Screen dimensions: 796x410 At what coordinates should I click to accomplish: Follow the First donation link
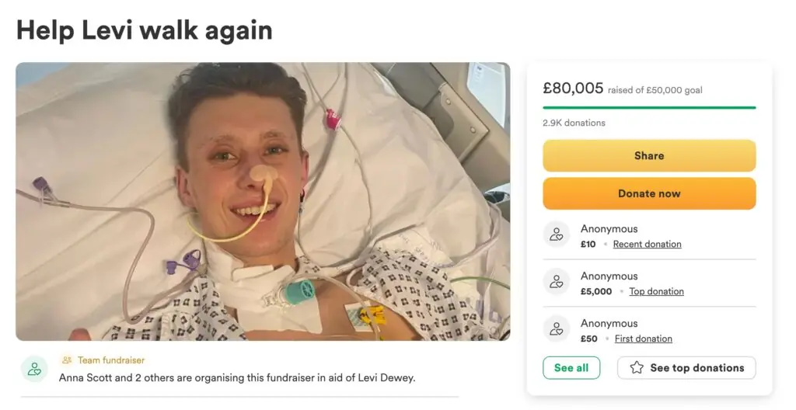(643, 339)
